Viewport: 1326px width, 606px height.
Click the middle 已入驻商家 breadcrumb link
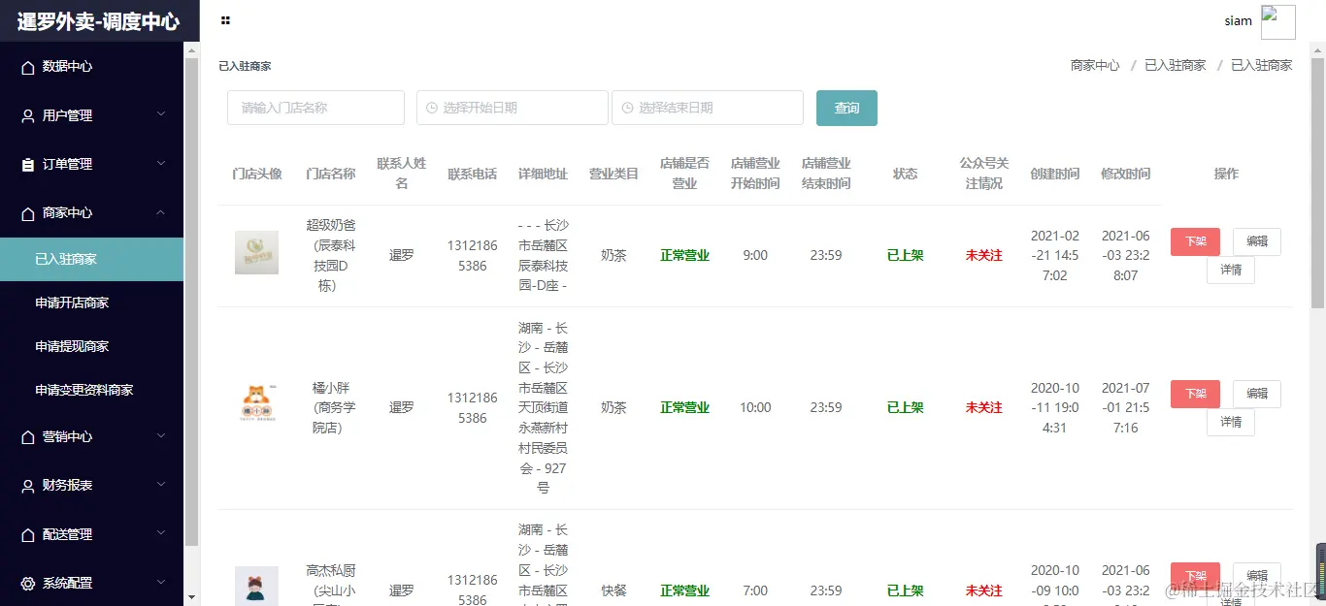[x=1176, y=65]
